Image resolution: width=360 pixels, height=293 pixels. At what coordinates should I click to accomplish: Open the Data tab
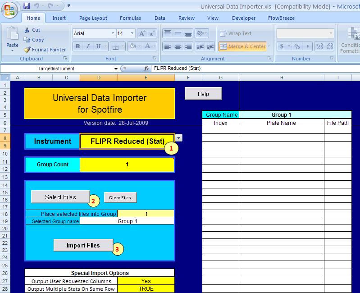coord(160,18)
